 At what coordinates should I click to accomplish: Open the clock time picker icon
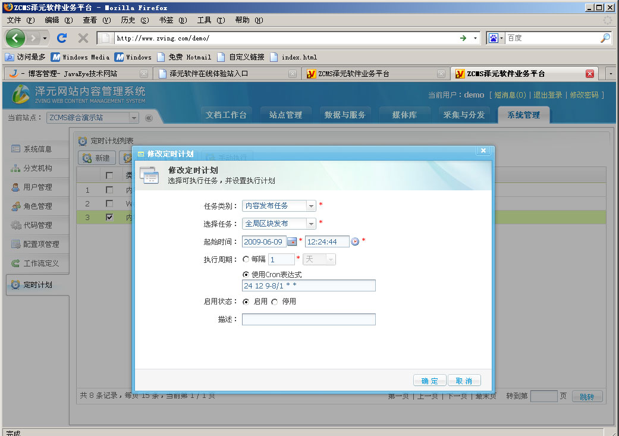[x=355, y=241]
